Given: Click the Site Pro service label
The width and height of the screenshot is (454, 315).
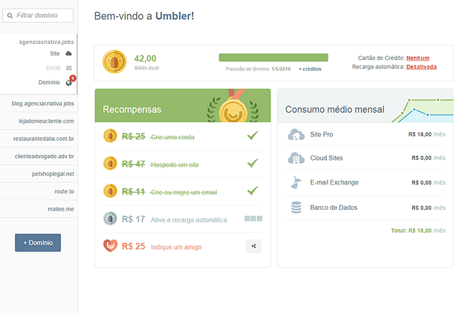Looking at the screenshot, I should click(x=321, y=135).
